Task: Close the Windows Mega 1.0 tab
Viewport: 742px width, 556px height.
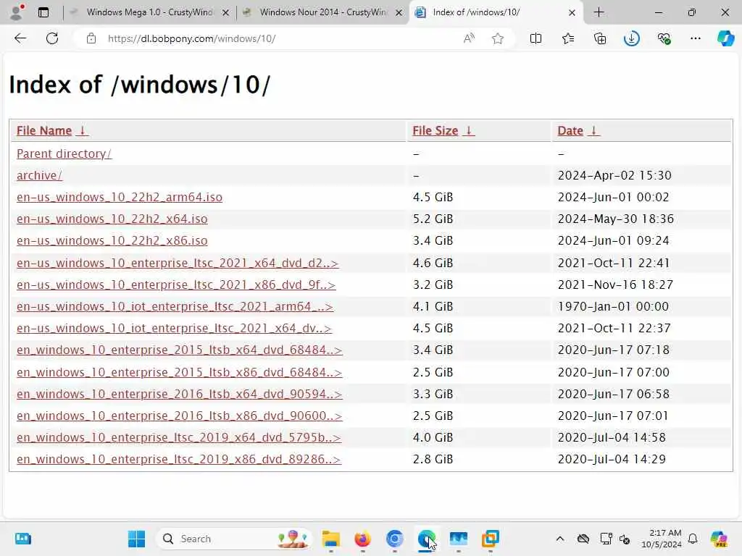Action: point(226,13)
